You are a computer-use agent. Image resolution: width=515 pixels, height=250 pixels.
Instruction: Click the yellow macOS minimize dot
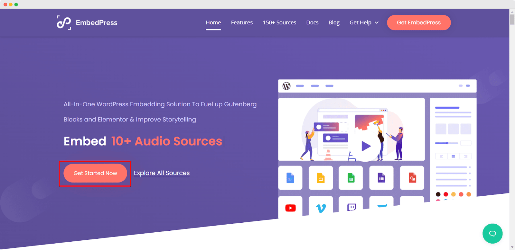point(11,4)
